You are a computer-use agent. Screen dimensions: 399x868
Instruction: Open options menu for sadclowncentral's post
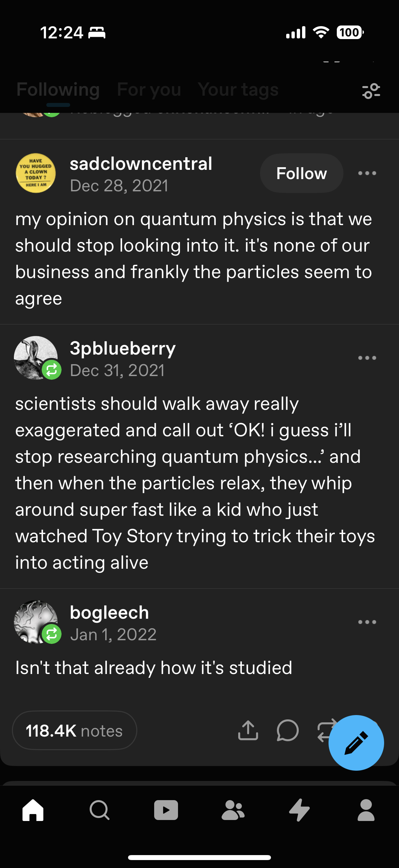[x=367, y=173]
